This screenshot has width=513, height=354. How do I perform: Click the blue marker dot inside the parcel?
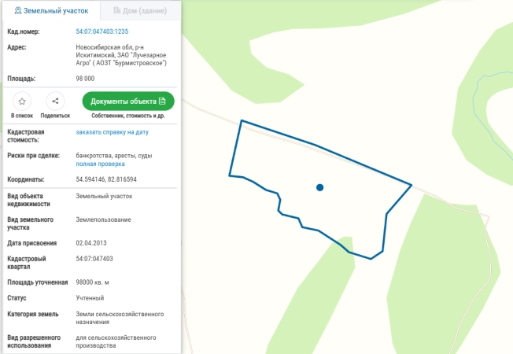click(x=319, y=187)
